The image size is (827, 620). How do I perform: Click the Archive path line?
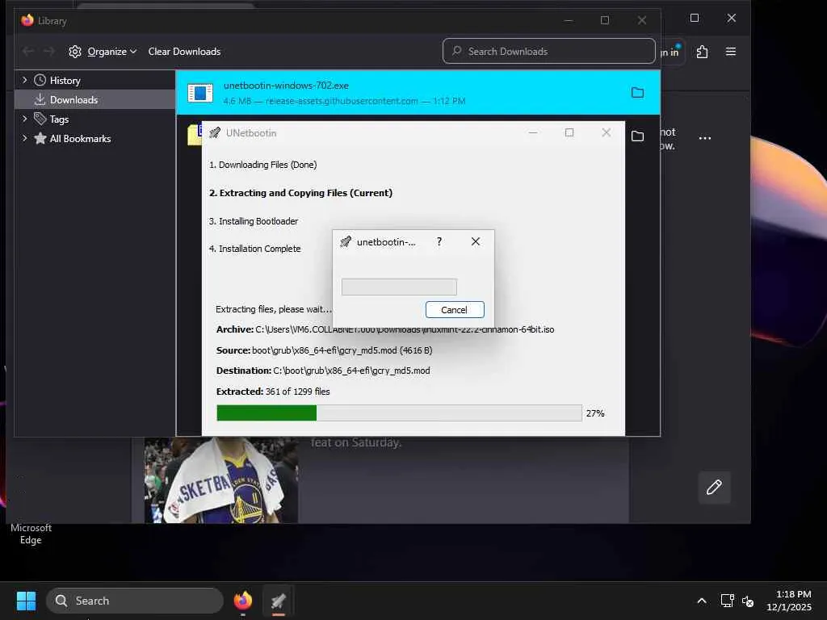pos(385,329)
